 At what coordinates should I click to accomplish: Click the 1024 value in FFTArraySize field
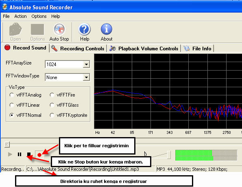[x=51, y=64]
